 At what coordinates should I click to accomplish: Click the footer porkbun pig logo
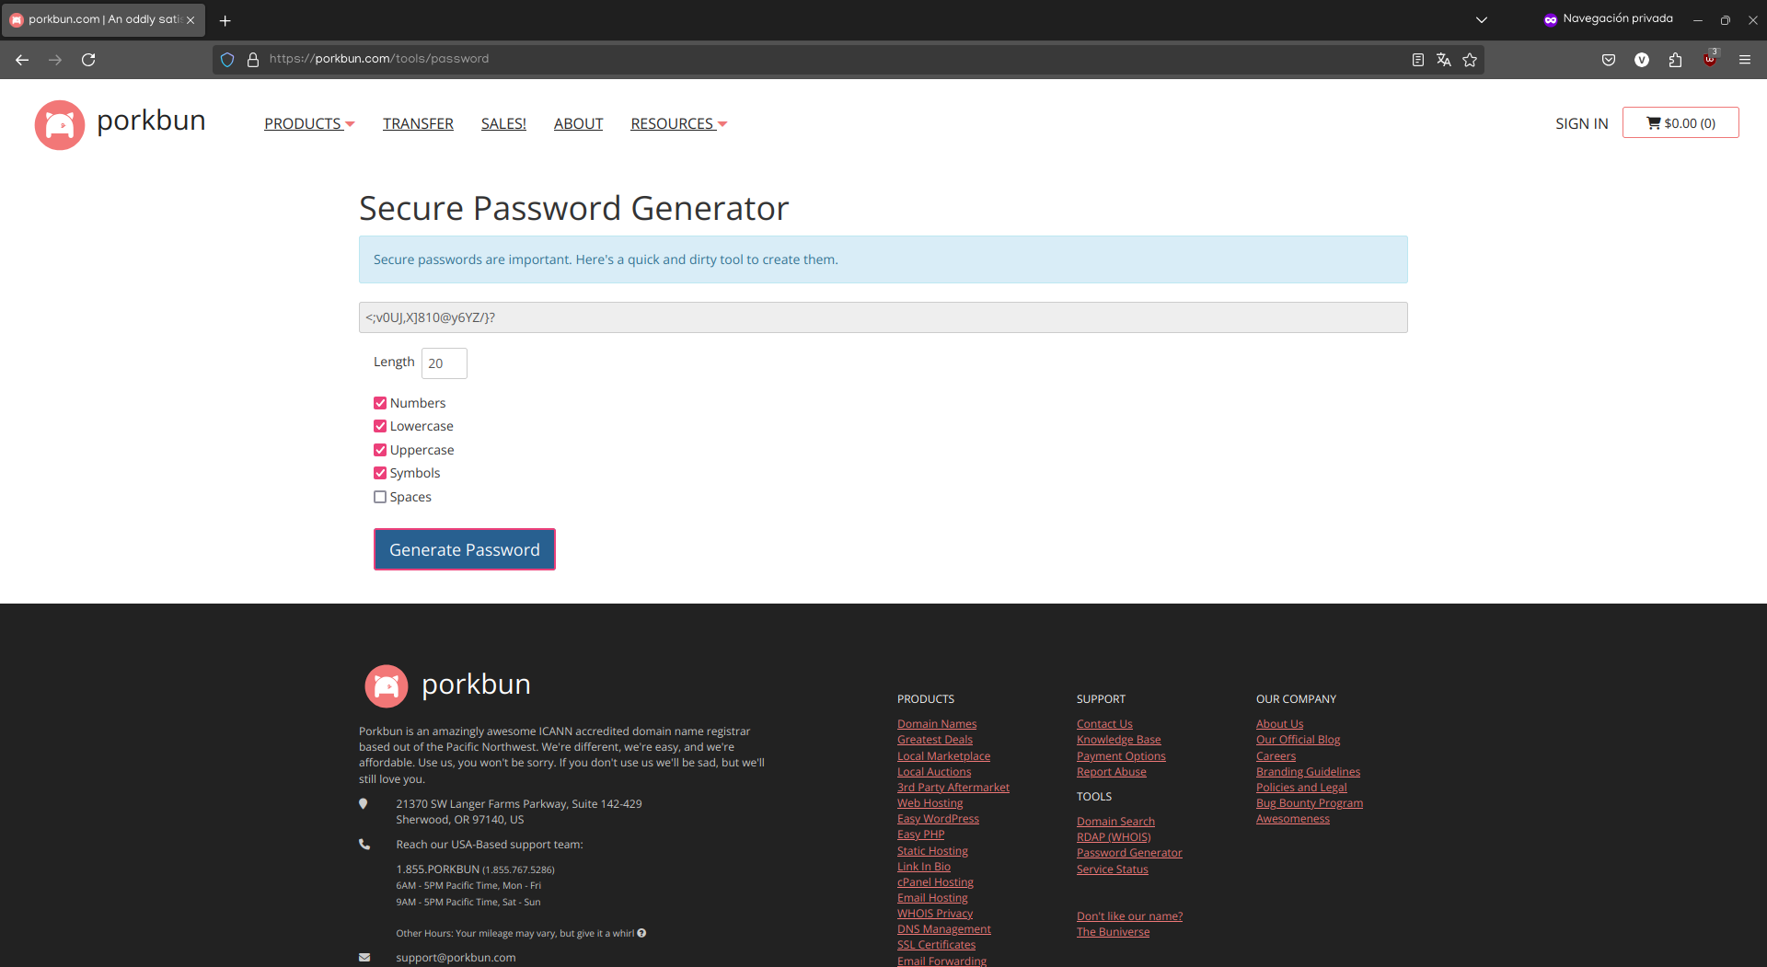387,685
